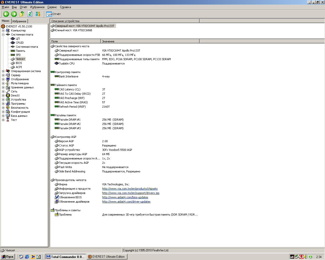Screen dimensions: 325x260
Task: Click the Пуск start button
Action: pyautogui.click(x=8, y=257)
